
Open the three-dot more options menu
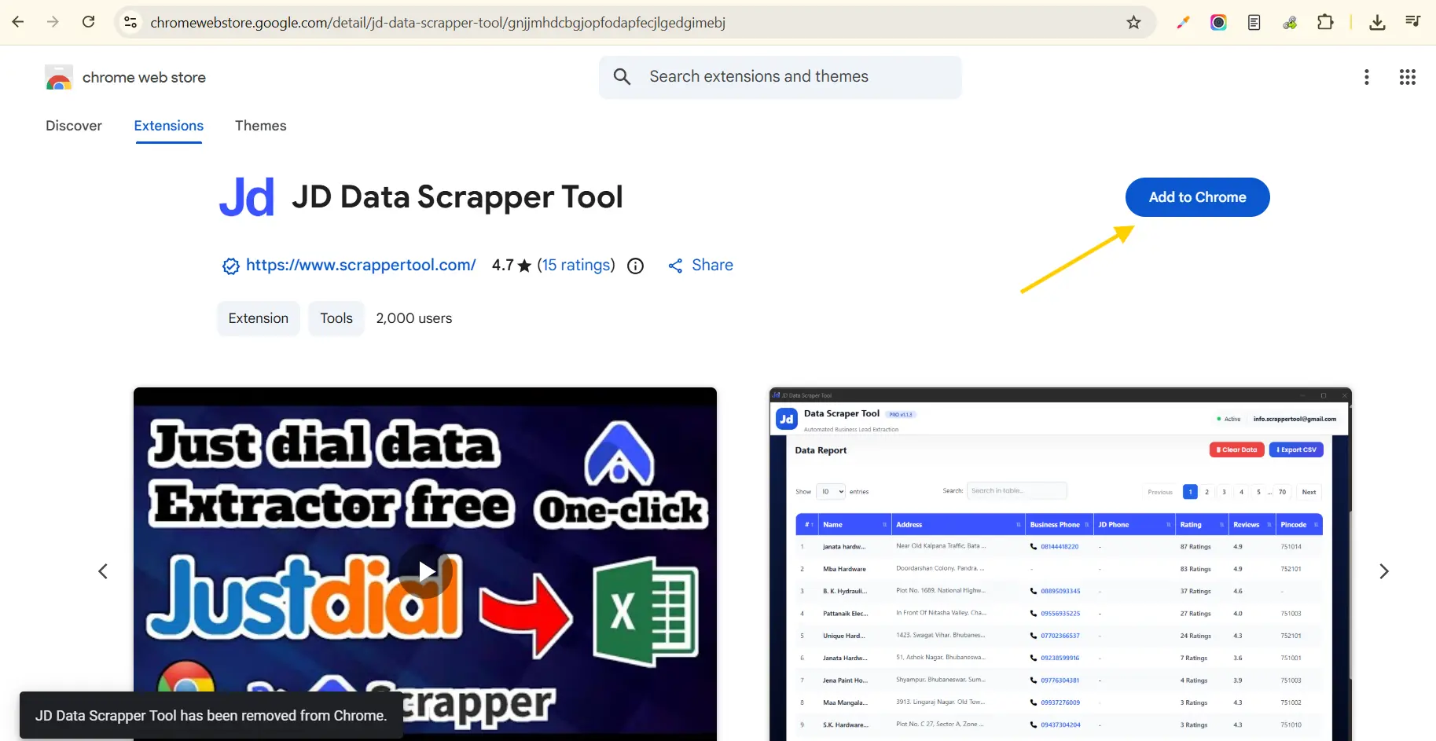tap(1367, 77)
